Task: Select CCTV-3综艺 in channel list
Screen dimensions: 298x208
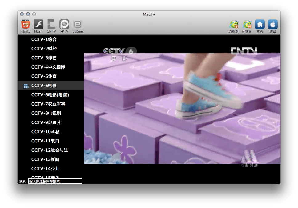Action: tap(50, 58)
